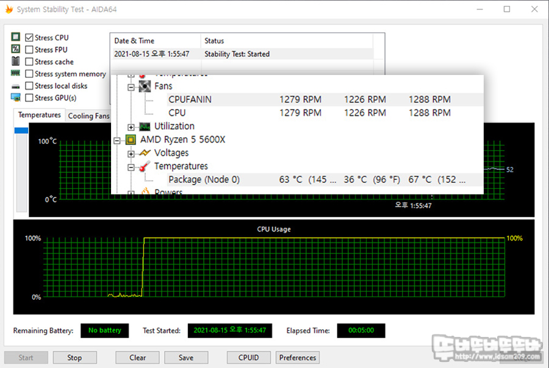Minimize the System Stability Test window

479,9
